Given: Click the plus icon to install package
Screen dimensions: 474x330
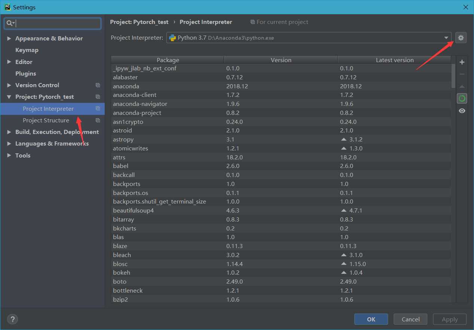Looking at the screenshot, I should coord(462,62).
